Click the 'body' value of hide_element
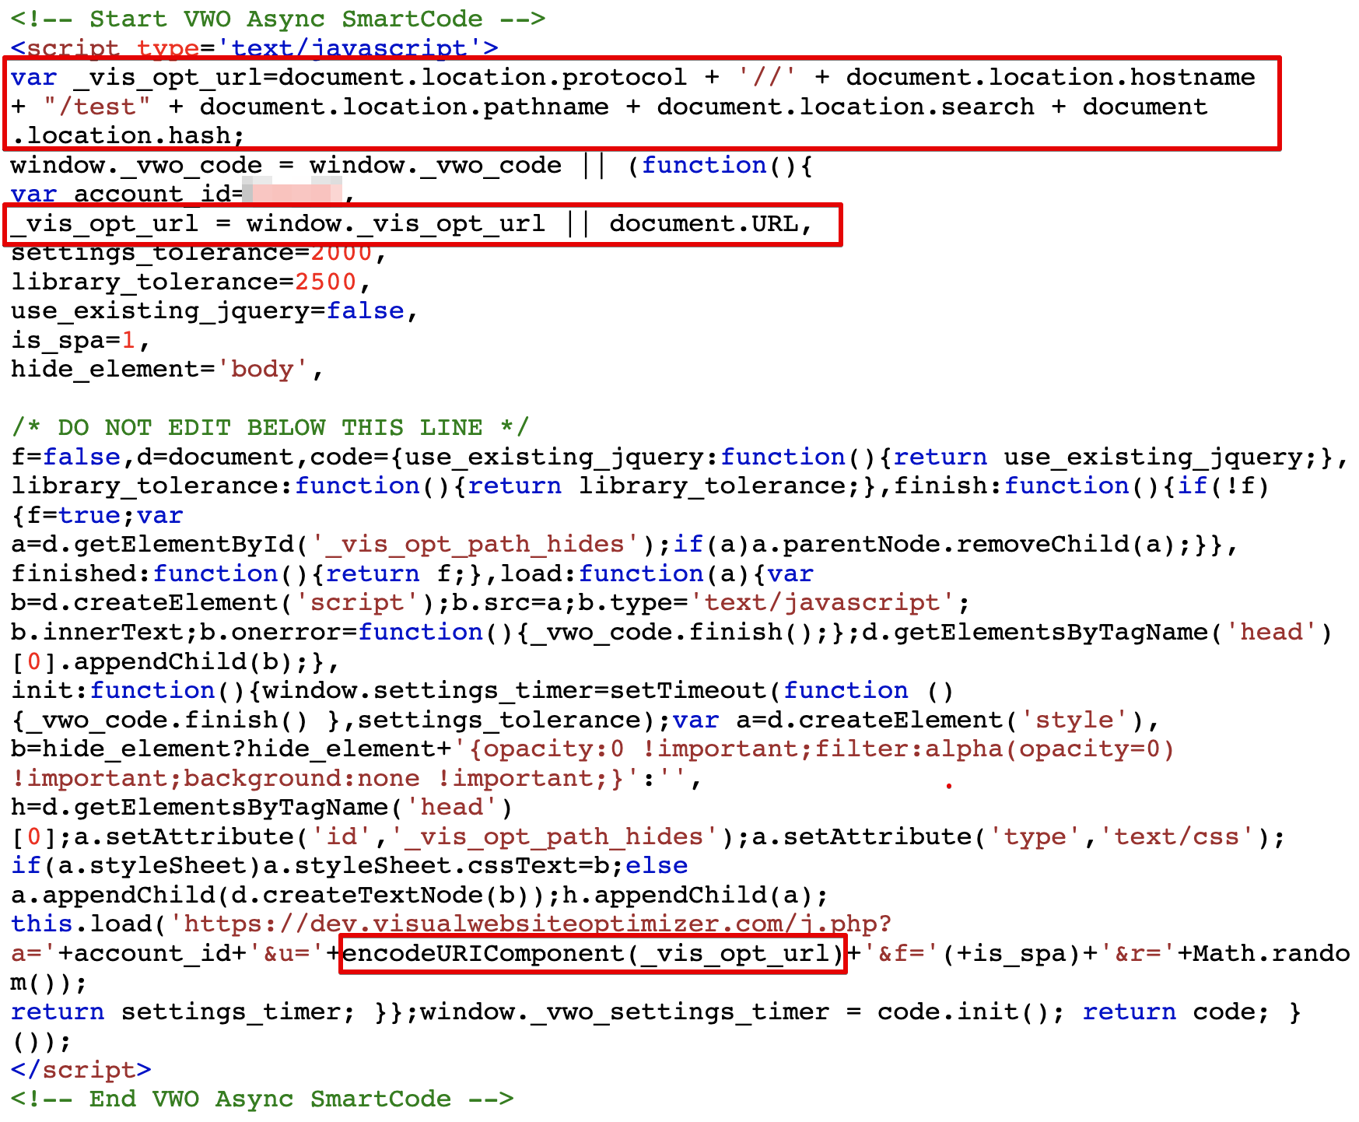This screenshot has height=1122, width=1359. tap(261, 369)
